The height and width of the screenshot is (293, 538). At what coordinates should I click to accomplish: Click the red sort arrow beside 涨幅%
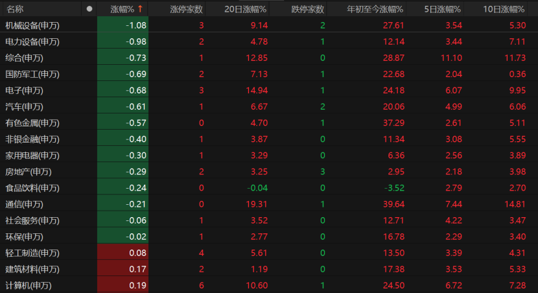click(x=139, y=9)
